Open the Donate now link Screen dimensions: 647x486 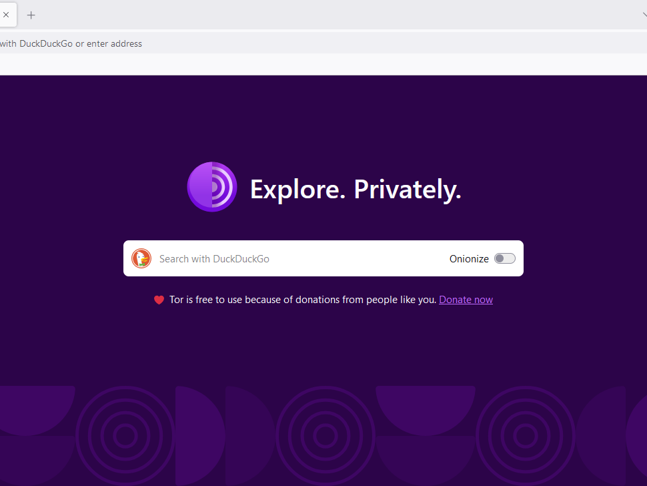click(x=466, y=300)
